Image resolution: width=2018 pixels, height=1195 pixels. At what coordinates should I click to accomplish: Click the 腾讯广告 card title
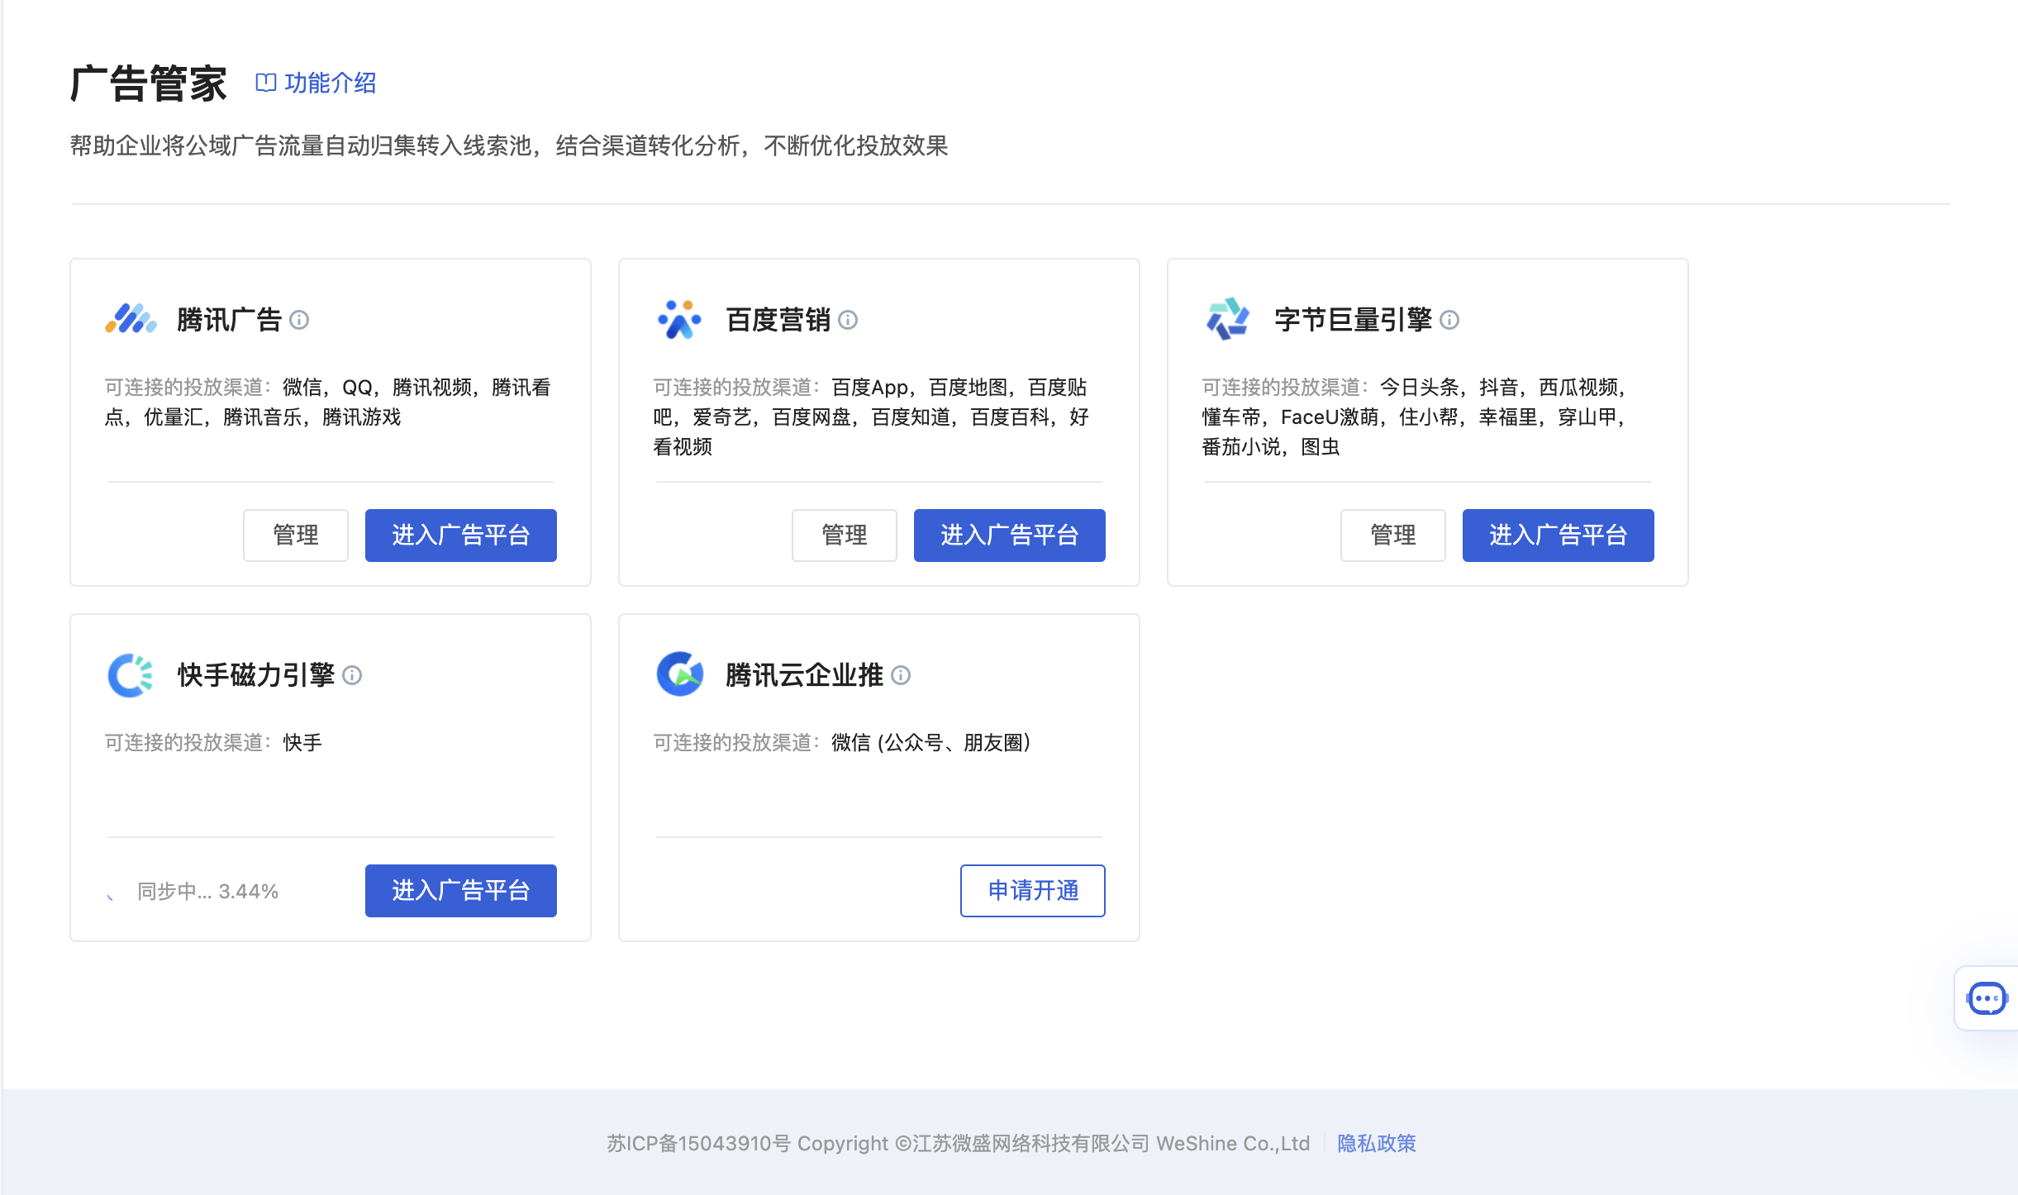[x=230, y=320]
